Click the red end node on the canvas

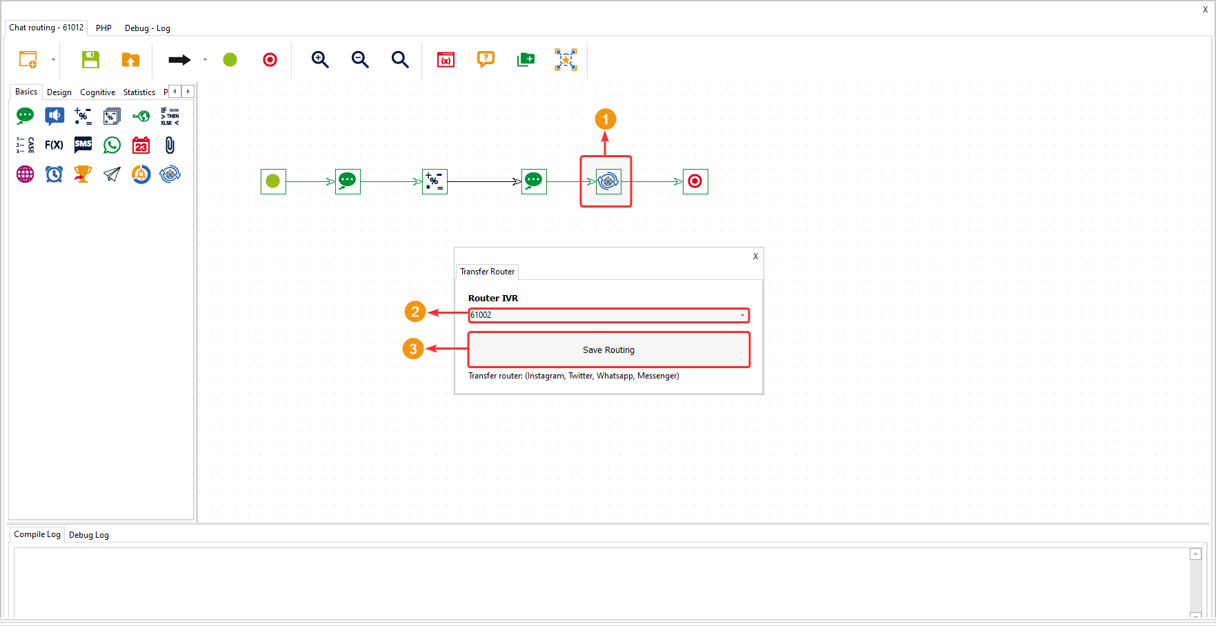695,181
